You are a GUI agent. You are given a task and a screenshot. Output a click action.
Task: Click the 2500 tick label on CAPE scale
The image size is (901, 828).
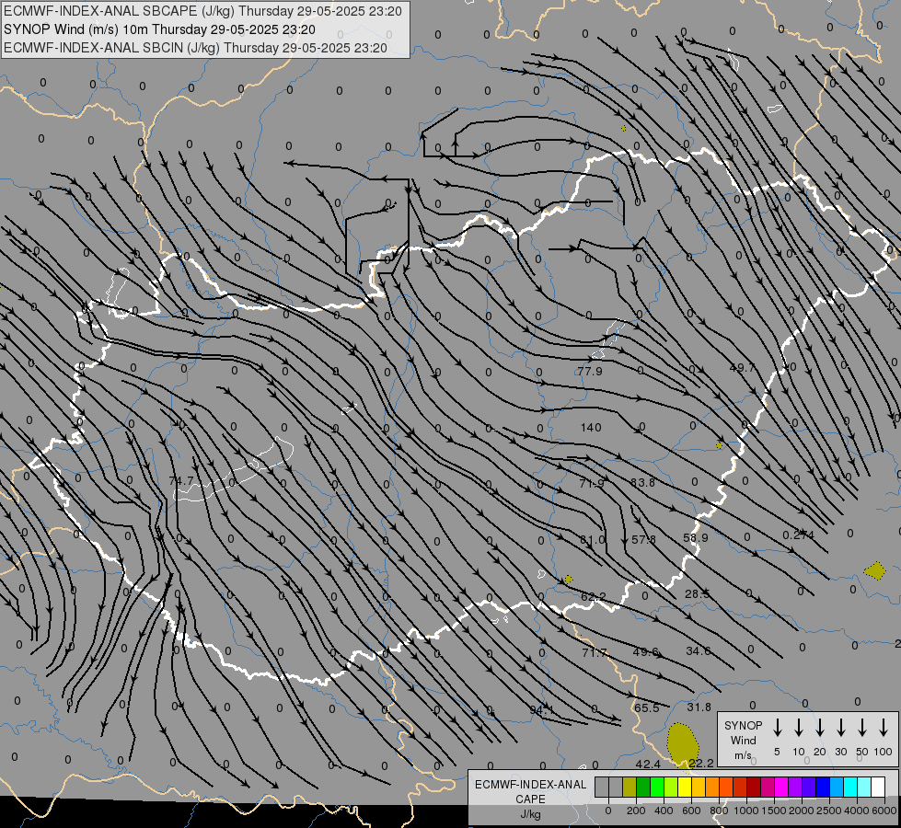[x=829, y=811]
